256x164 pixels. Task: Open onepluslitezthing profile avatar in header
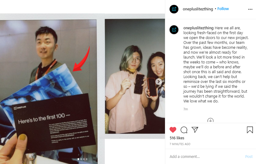pos(174,9)
